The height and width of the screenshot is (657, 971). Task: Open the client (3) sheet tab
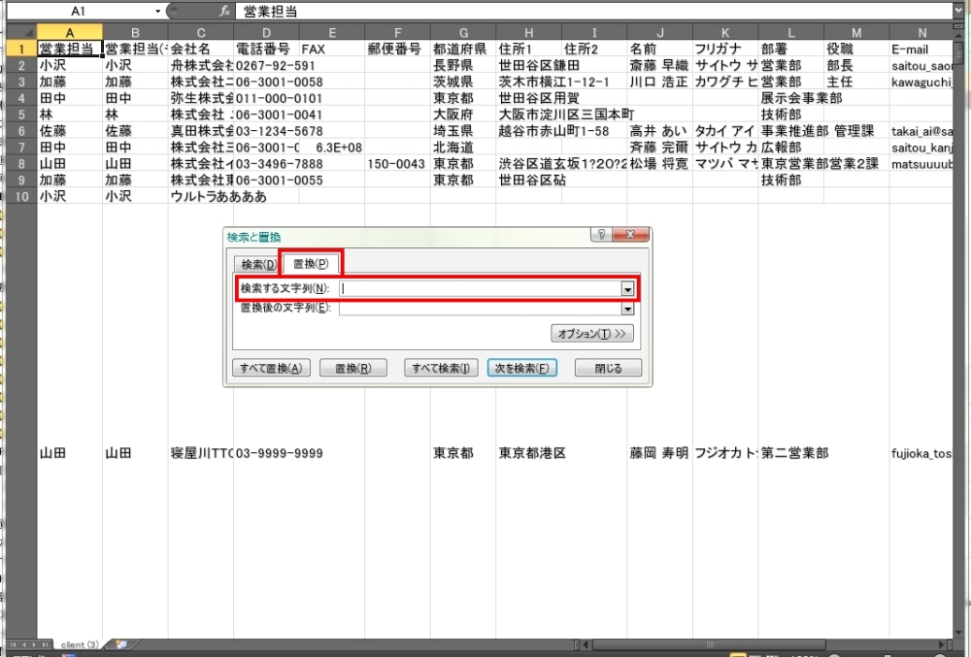[80, 644]
